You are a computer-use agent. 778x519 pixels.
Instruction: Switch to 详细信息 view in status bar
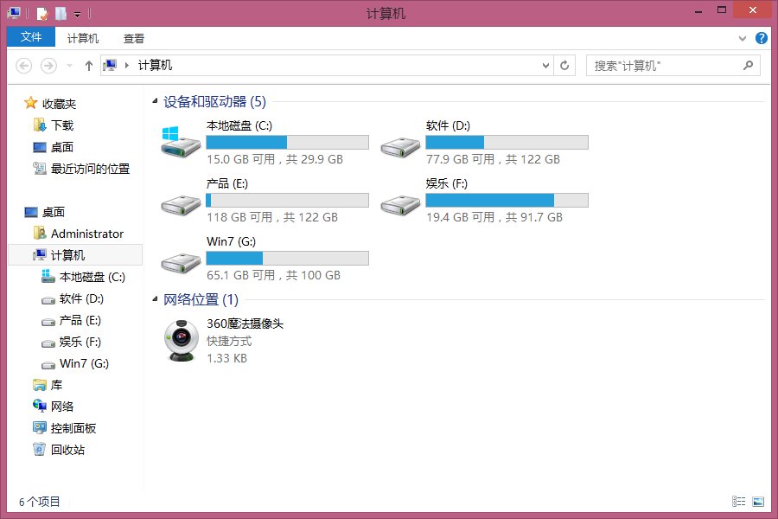tap(738, 501)
